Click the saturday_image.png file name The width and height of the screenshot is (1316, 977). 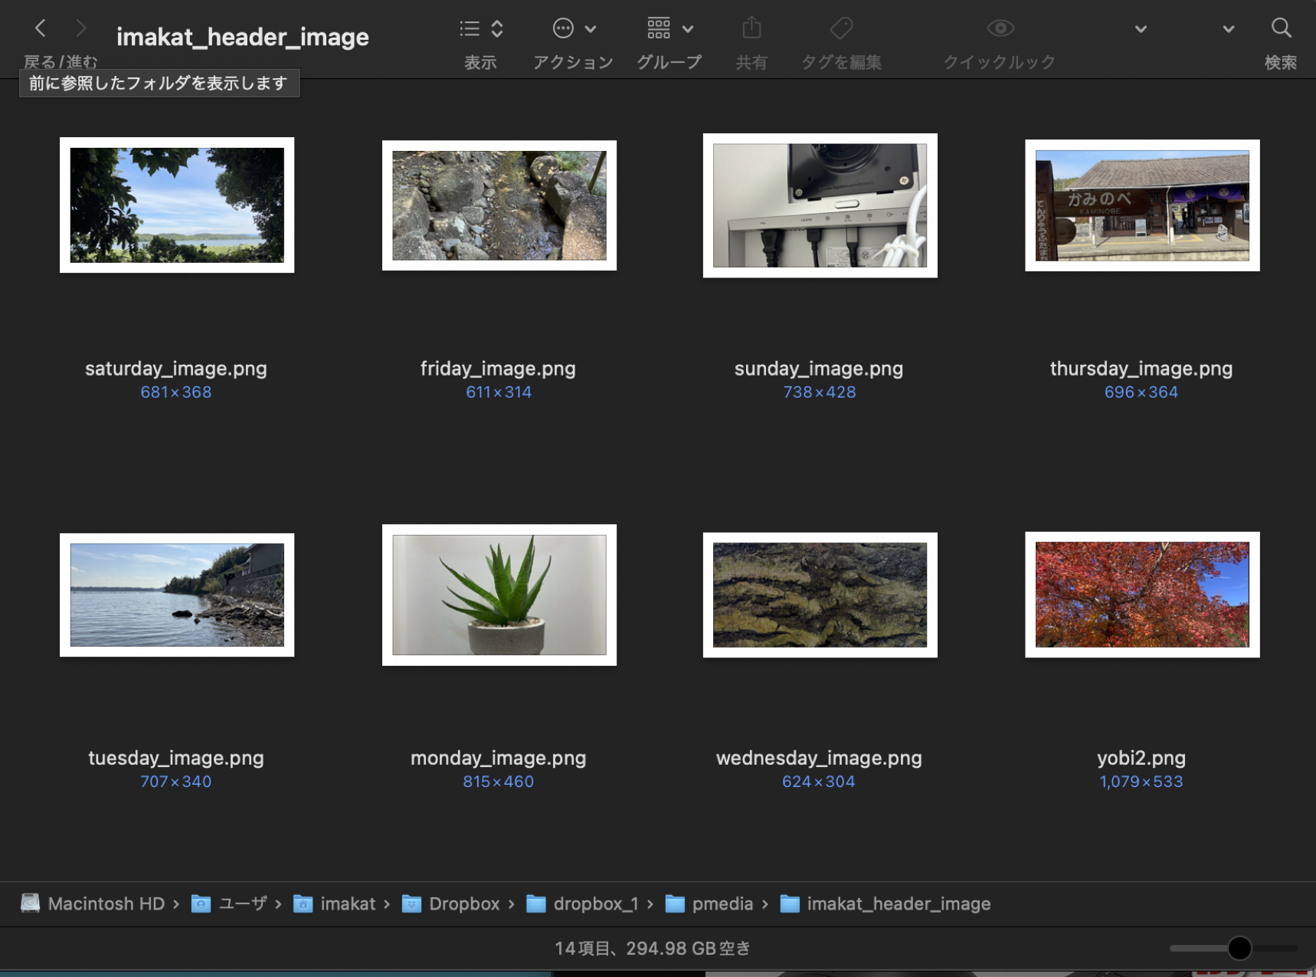coord(176,369)
